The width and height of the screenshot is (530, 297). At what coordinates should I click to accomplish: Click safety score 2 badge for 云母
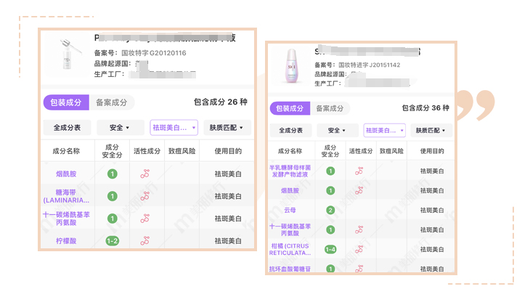(x=330, y=210)
